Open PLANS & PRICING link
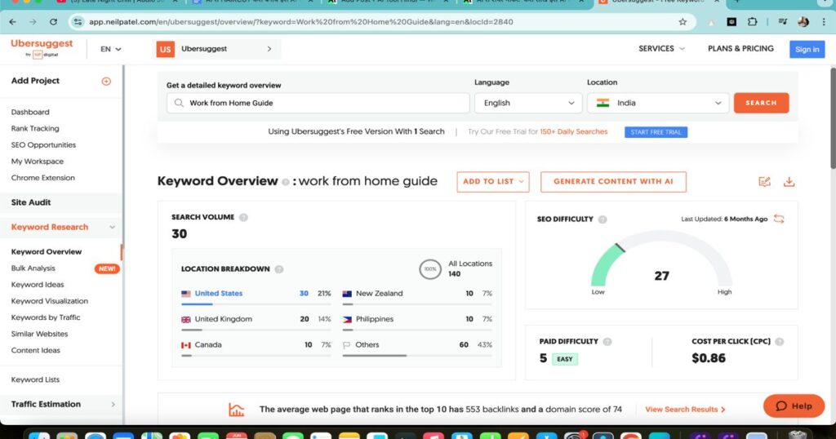Screen dimensions: 836x439 [x=740, y=48]
